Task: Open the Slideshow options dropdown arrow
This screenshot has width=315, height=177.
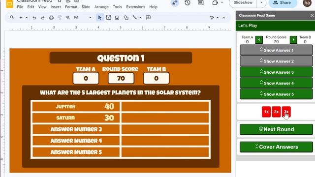Action: pos(261,3)
